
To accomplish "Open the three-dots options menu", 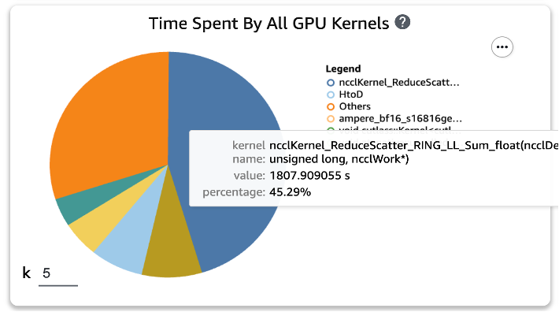I will pos(502,47).
